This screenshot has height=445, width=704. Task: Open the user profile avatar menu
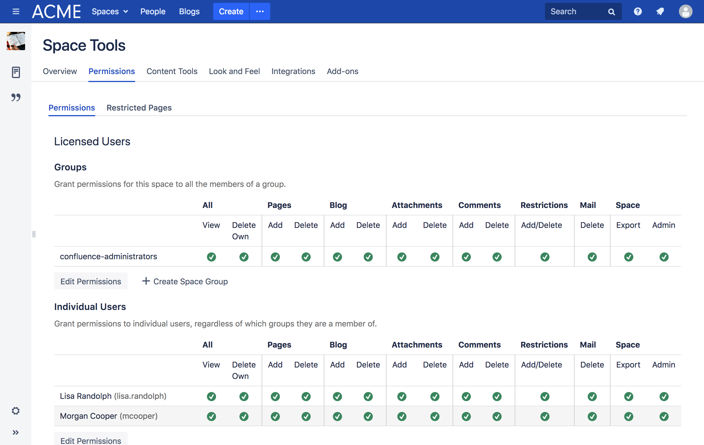click(x=685, y=11)
